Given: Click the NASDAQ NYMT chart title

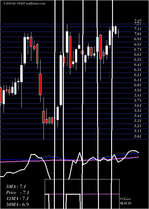Looking at the screenshot, I should click(x=24, y=4).
